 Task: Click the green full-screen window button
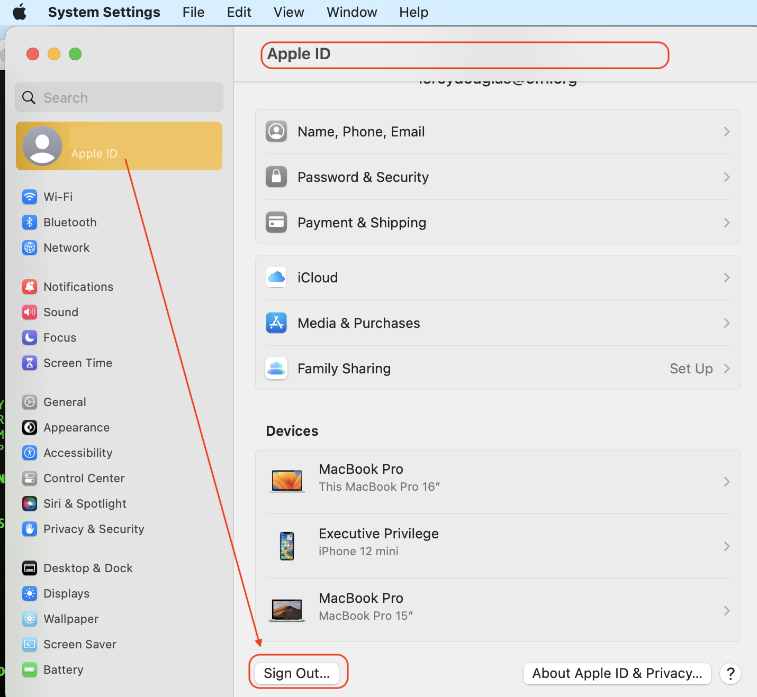pos(75,54)
